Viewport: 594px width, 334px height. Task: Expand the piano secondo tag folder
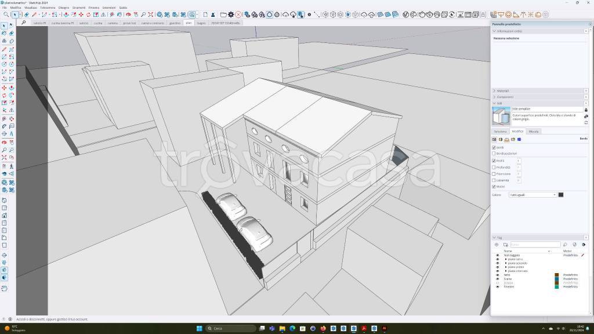point(506,263)
